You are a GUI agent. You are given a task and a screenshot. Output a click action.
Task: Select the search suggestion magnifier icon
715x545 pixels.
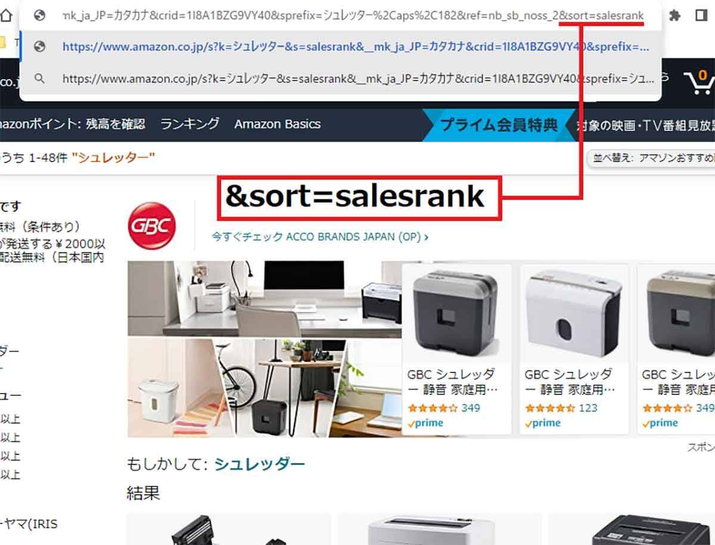point(40,78)
